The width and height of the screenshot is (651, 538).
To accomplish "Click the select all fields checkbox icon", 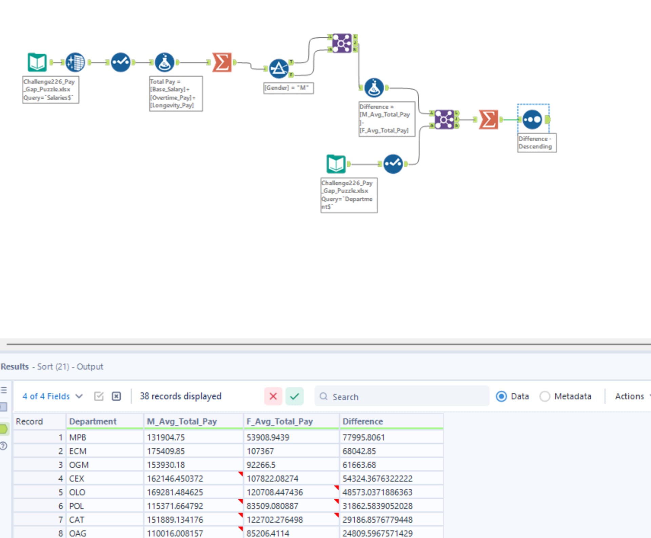I will pos(99,396).
